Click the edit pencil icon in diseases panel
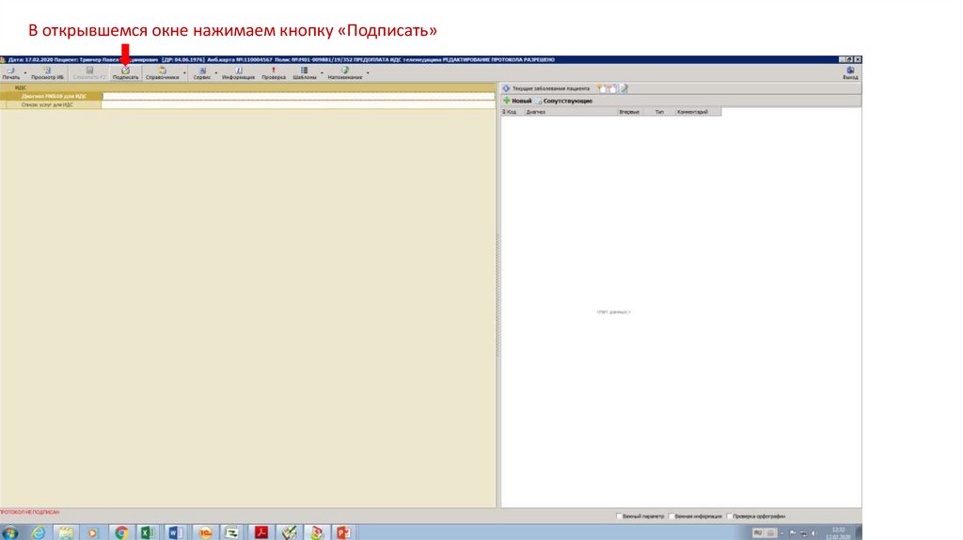963x540 pixels. pos(624,88)
